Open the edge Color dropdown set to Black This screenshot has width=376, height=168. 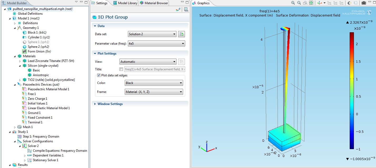pos(154,83)
